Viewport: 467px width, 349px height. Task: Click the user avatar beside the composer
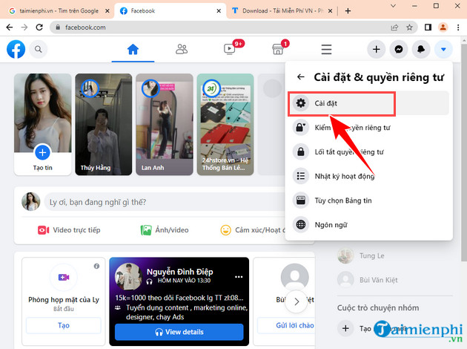point(30,201)
